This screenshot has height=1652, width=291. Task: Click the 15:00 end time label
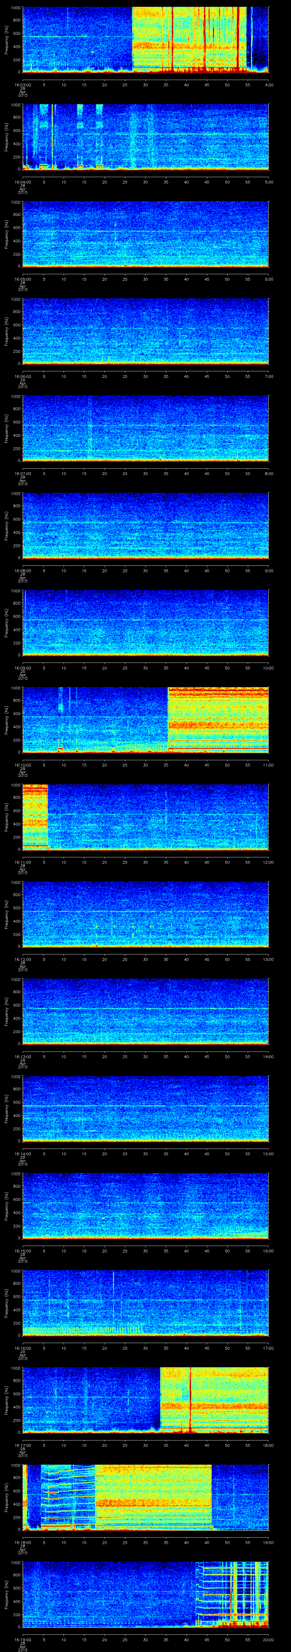click(269, 1154)
